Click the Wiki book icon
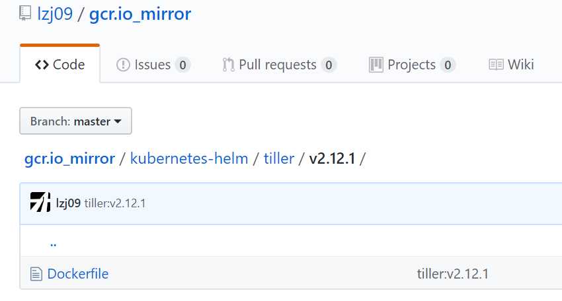 [496, 65]
